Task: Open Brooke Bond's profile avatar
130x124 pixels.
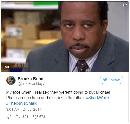Action: click(11, 80)
